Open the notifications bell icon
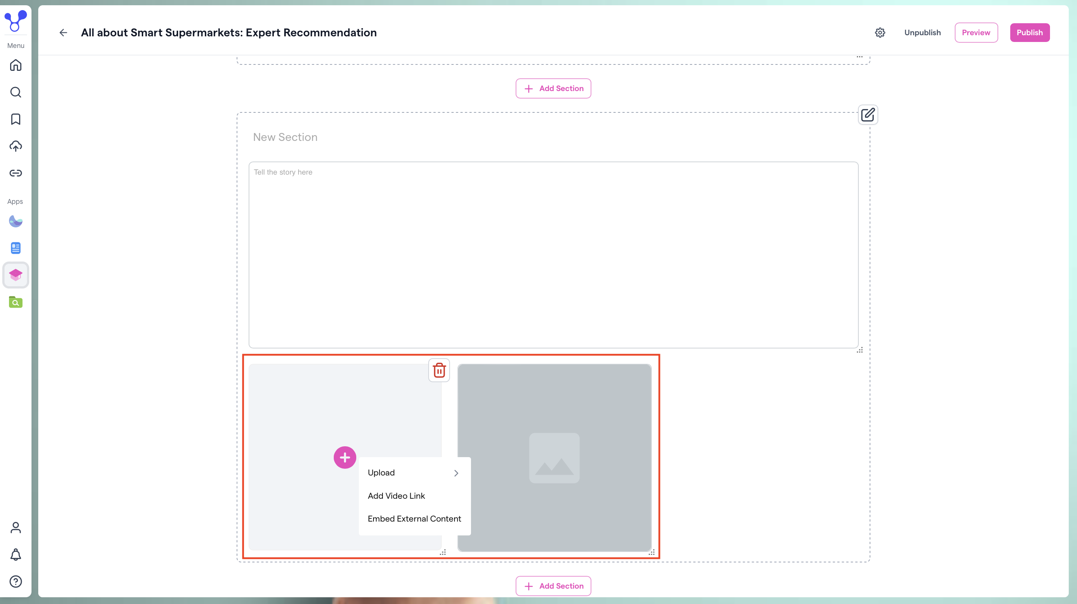Image resolution: width=1077 pixels, height=604 pixels. click(15, 554)
